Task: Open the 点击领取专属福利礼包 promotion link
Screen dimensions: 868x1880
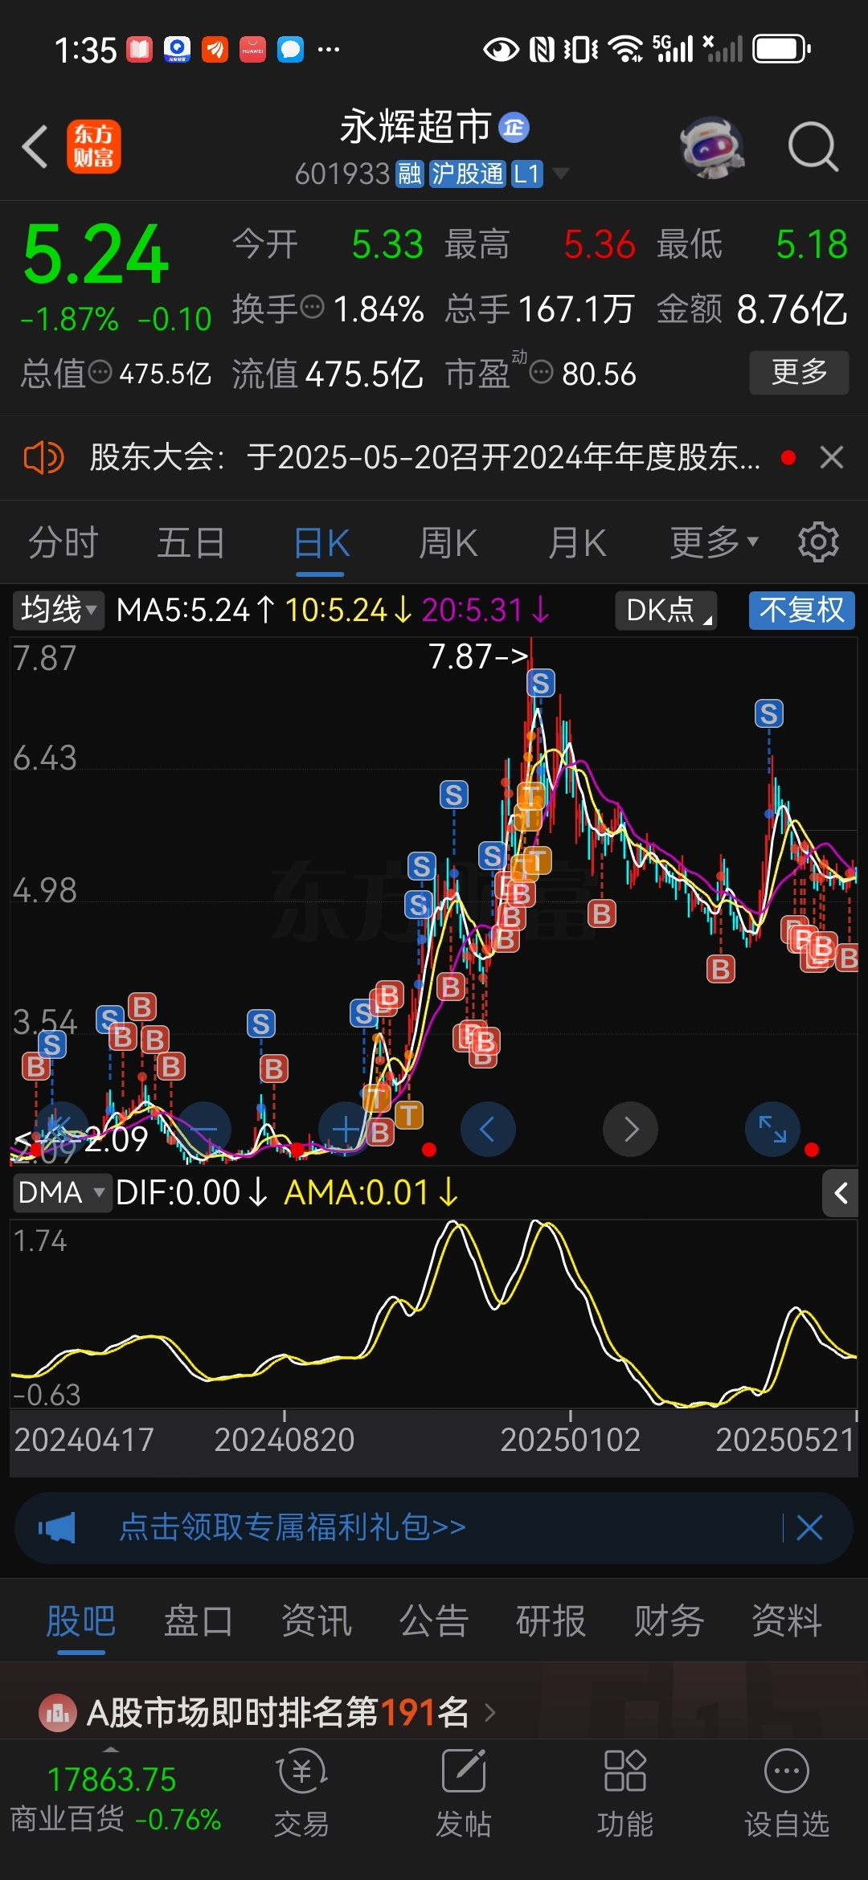Action: point(293,1527)
